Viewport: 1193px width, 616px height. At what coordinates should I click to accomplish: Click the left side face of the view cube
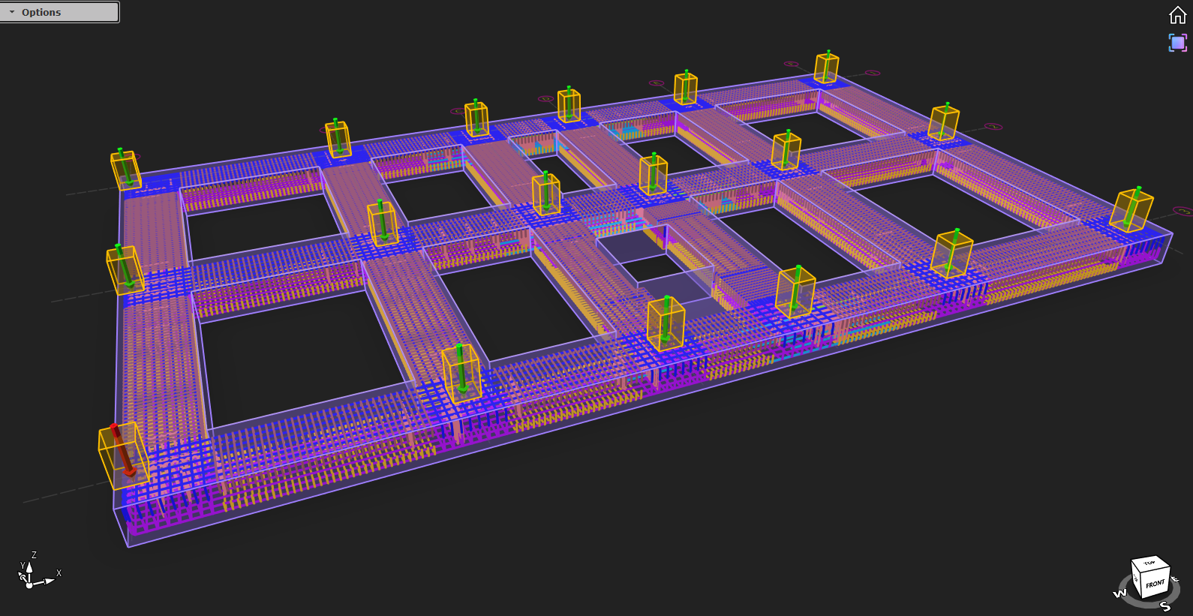[1136, 578]
